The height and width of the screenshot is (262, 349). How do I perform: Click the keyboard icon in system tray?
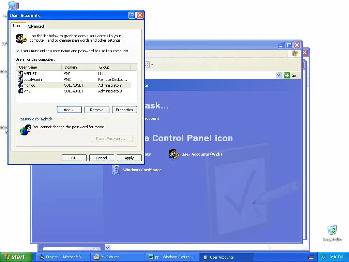point(311,257)
